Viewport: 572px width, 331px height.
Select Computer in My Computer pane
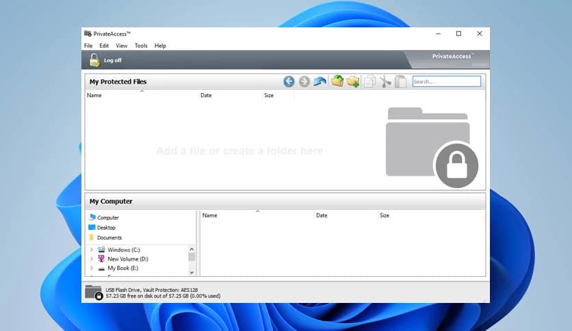108,217
